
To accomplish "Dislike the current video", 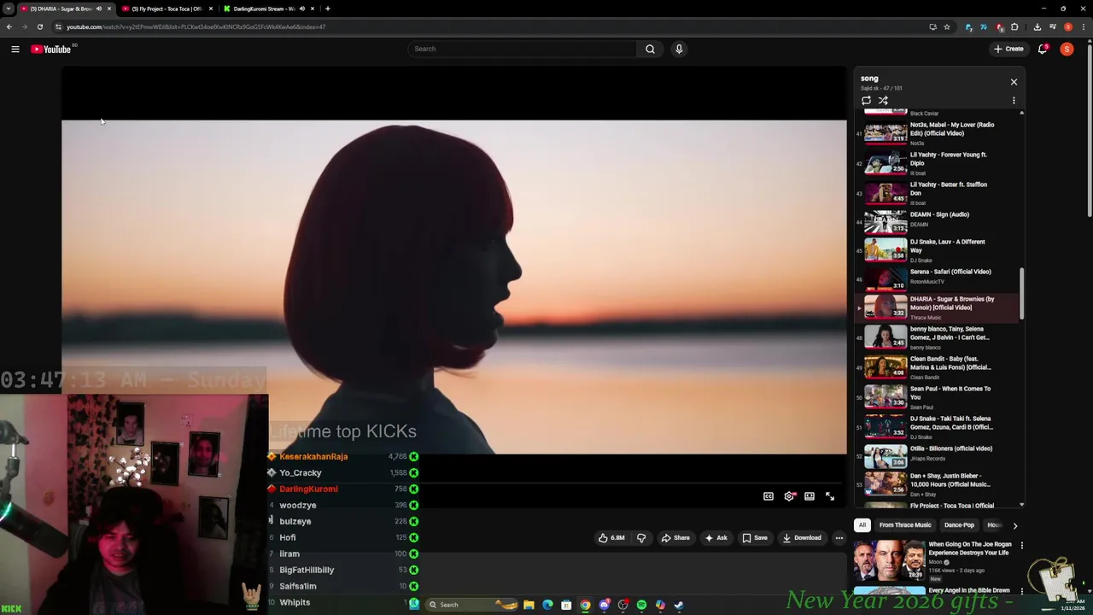I will (x=641, y=538).
